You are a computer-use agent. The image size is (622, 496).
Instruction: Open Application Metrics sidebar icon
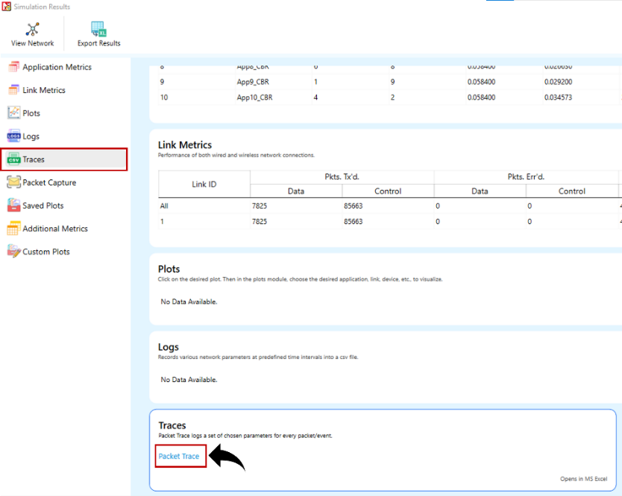13,67
